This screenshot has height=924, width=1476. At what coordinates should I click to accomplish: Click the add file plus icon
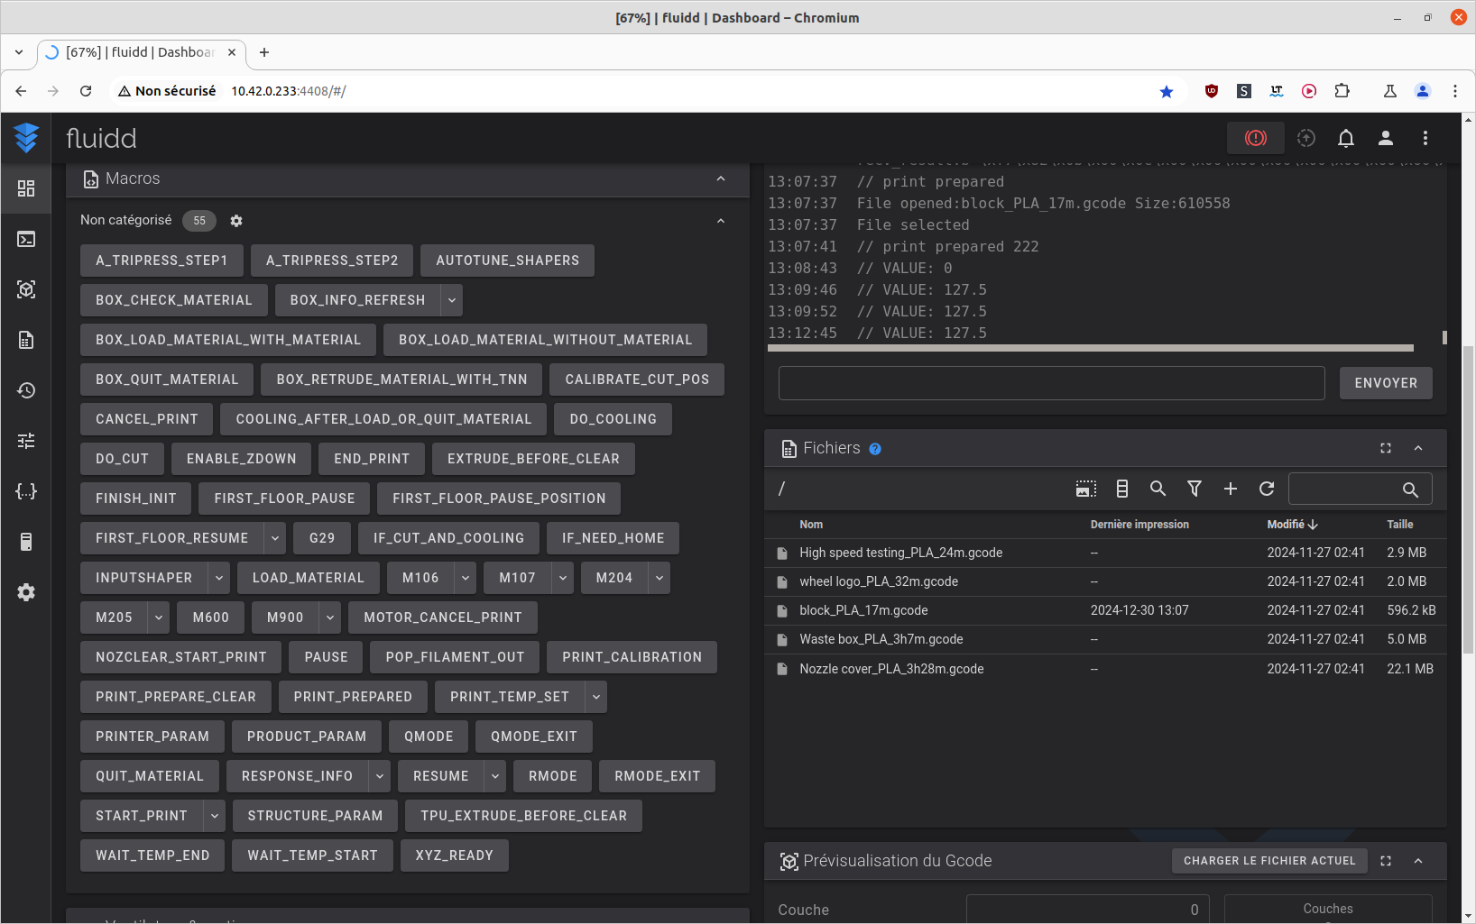pyautogui.click(x=1230, y=489)
